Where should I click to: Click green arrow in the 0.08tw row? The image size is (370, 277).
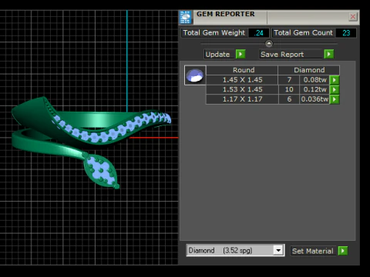tap(335, 80)
